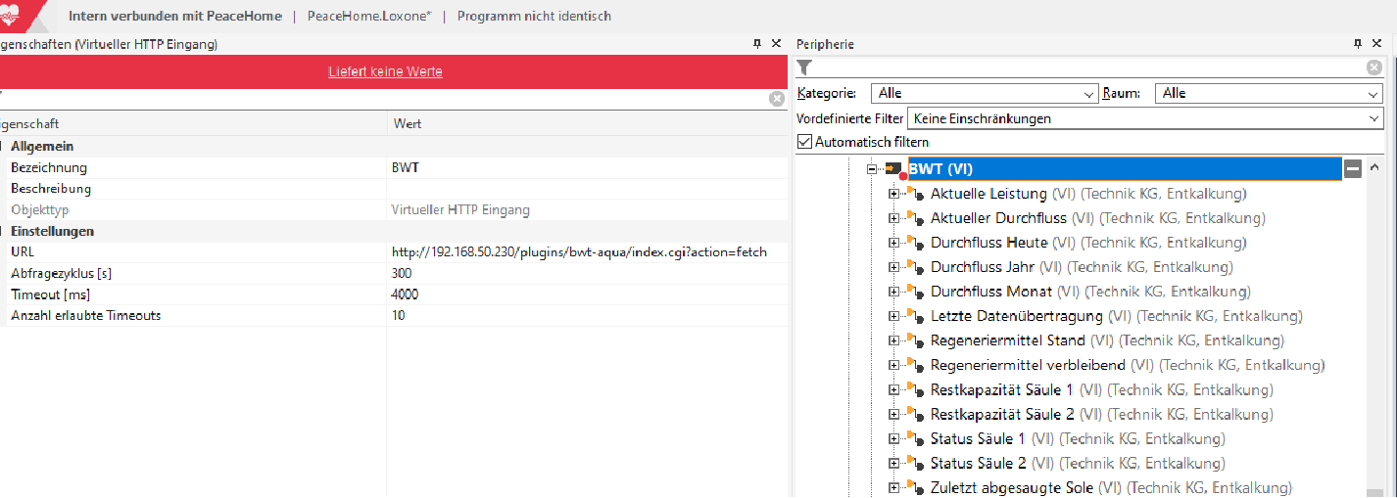Expand the Zuletzt abgesaugte Sole node

point(893,487)
